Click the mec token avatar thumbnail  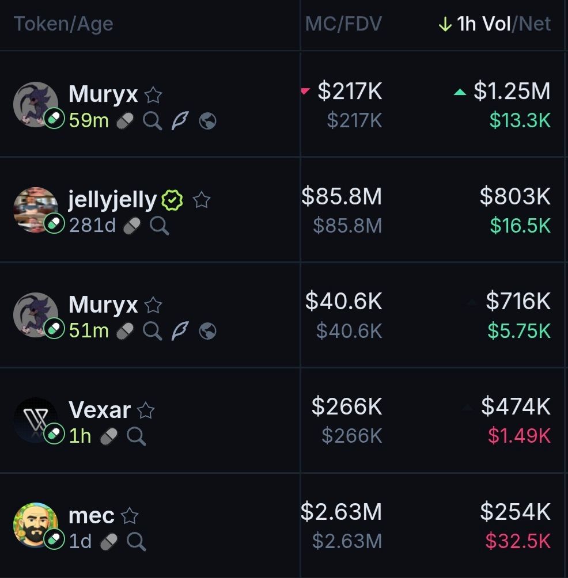(x=36, y=524)
